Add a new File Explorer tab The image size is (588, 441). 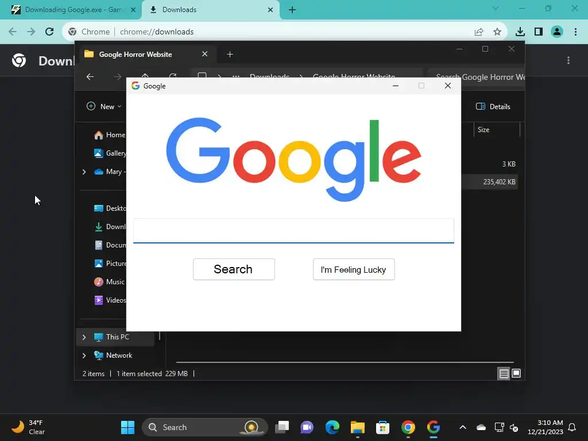click(230, 55)
